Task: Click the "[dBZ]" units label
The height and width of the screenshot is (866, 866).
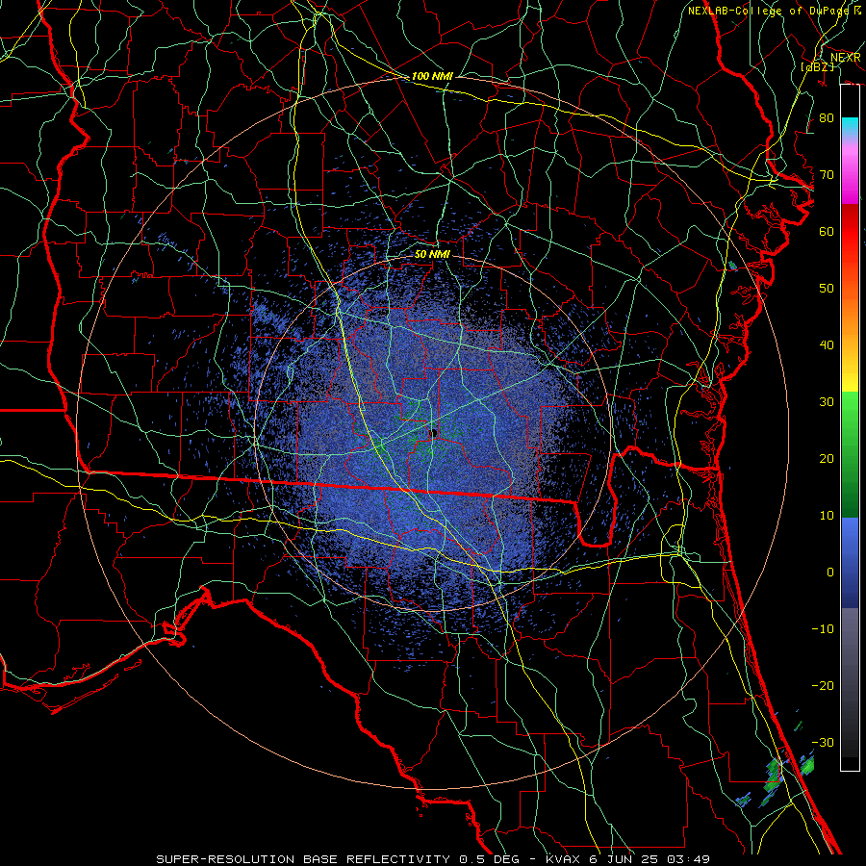Action: point(817,66)
